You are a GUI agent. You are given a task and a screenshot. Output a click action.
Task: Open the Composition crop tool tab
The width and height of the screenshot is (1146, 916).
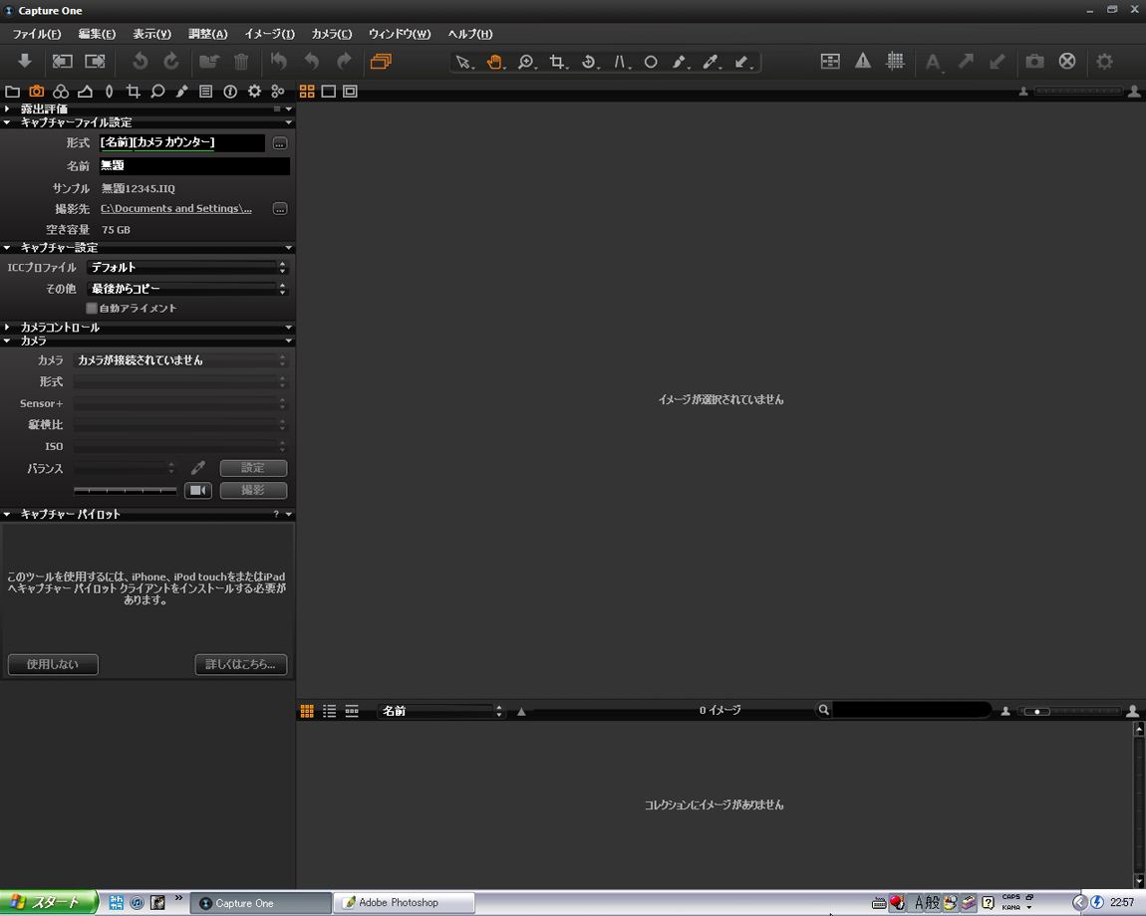(x=133, y=92)
